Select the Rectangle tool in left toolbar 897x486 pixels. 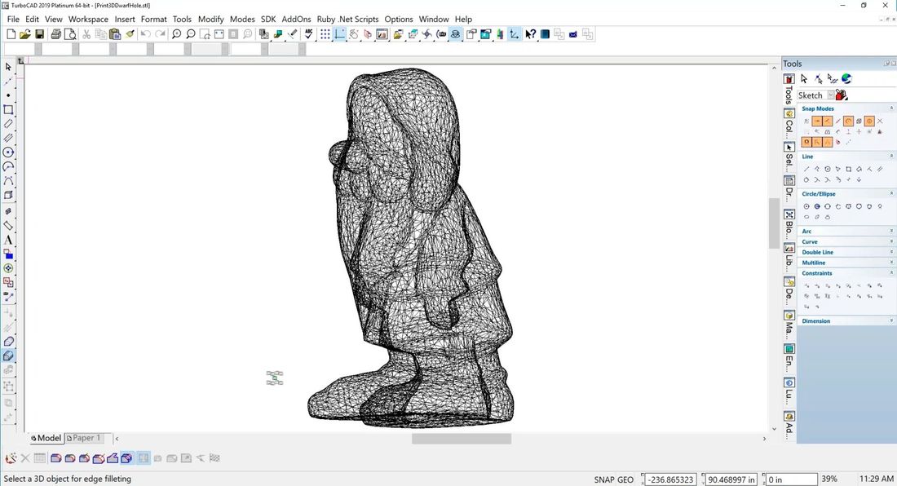(8, 109)
